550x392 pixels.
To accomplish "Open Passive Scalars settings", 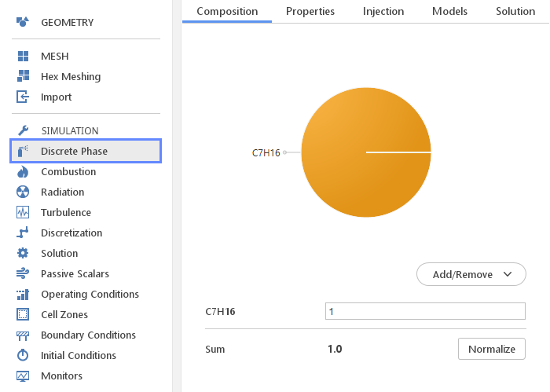I will tap(75, 273).
